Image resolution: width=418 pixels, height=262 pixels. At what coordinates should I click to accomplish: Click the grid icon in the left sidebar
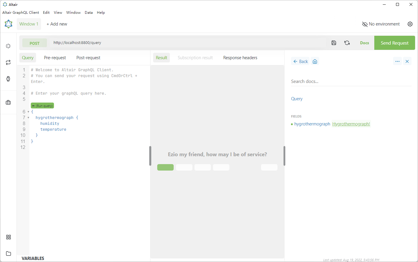coord(9,237)
